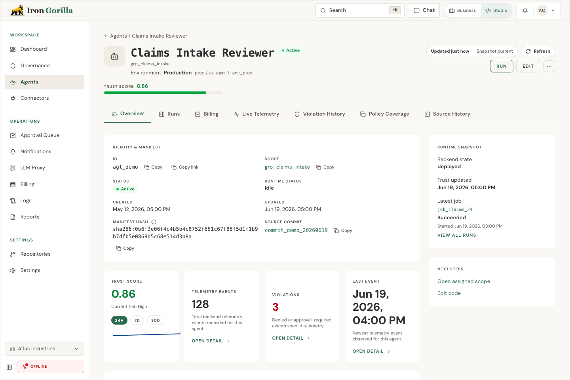
Task: Click the trust score progress bar
Action: pos(163,93)
